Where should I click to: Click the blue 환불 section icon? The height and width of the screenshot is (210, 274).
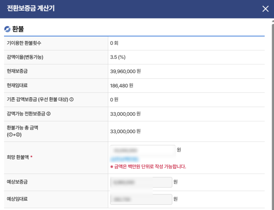[x=7, y=29]
